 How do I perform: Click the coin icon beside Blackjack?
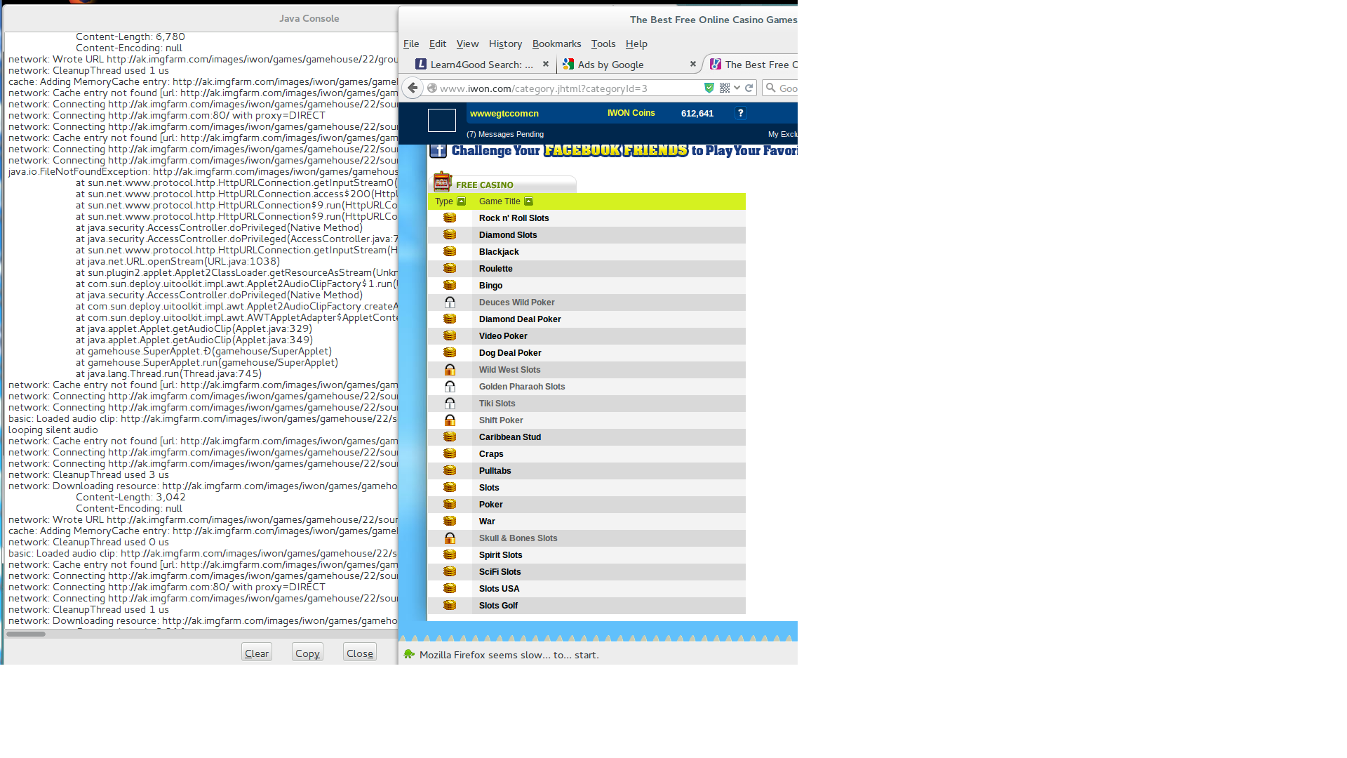point(450,252)
